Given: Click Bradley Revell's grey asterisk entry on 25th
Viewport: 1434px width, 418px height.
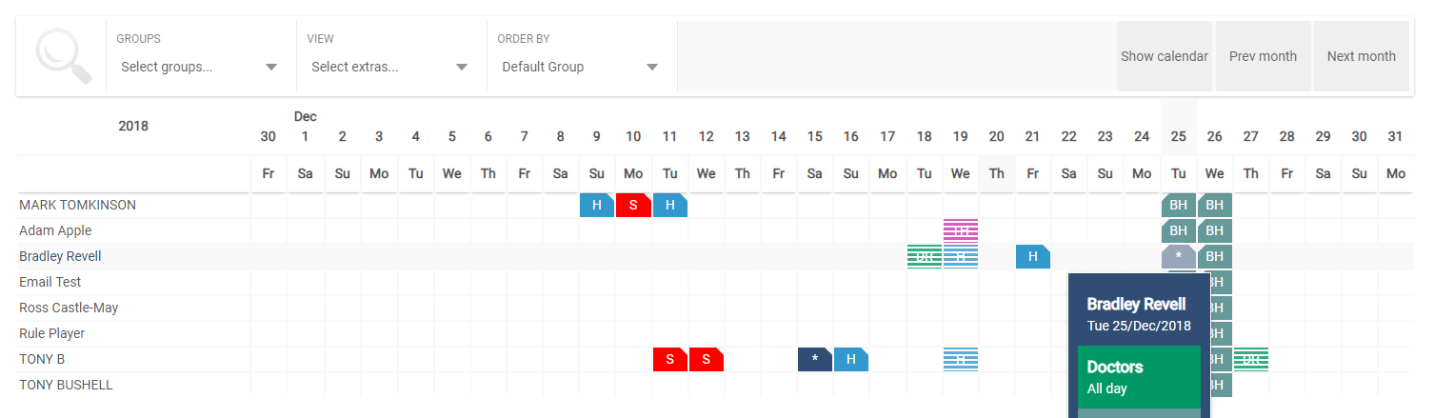Looking at the screenshot, I should 1178,256.
